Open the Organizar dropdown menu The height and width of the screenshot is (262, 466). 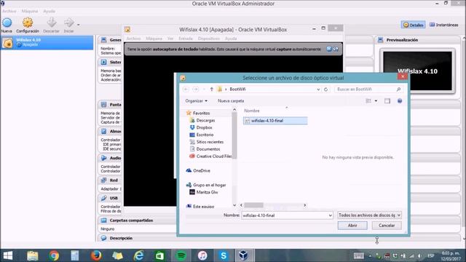(196, 101)
